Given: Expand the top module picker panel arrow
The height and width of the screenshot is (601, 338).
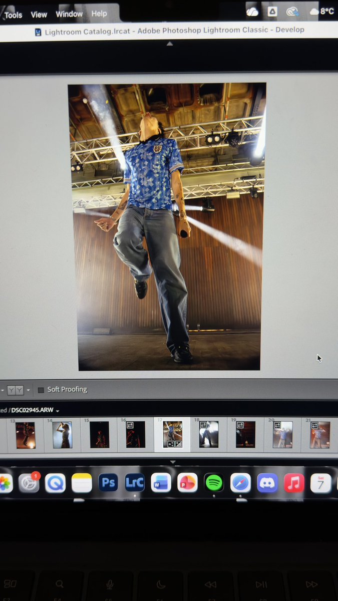Looking at the screenshot, I should pyautogui.click(x=169, y=44).
